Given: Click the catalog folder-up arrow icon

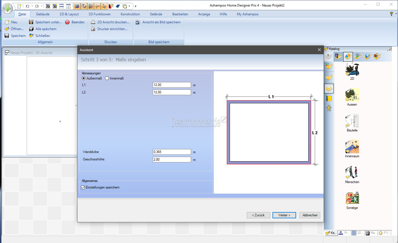Looking at the screenshot, I should click(329, 56).
